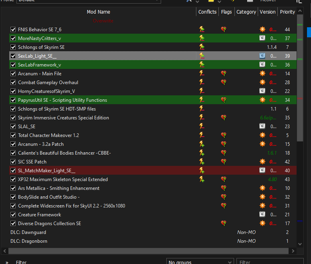Click the heart flag icon for FNIS Behavior SE 7_6

tap(224, 30)
